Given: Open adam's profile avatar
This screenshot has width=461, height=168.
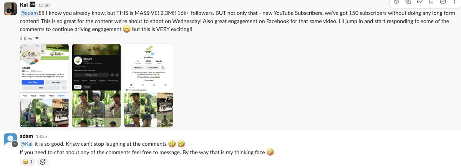Looking at the screenshot, I should point(10,140).
